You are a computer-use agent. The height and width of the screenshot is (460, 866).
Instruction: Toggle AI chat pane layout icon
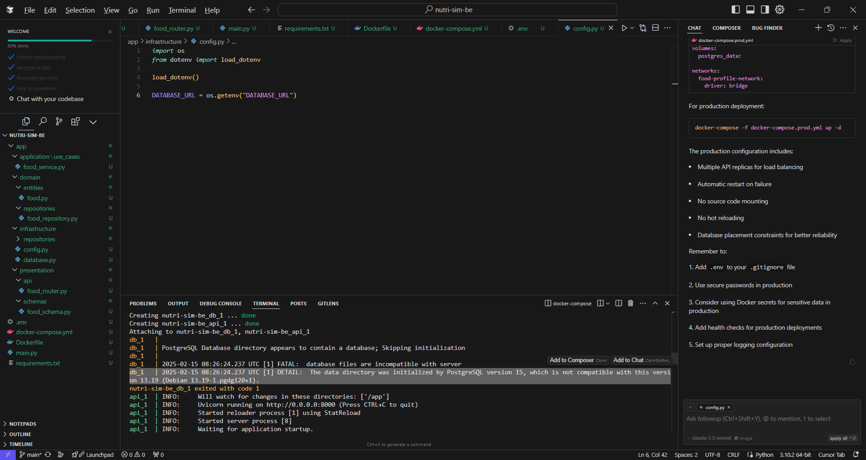point(765,9)
